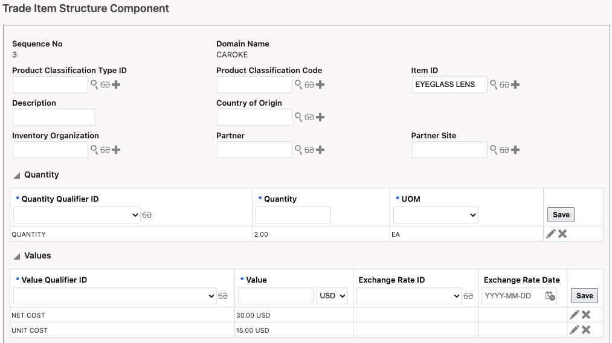Image resolution: width=612 pixels, height=343 pixels.
Task: Collapse the Values section
Action: click(x=17, y=257)
